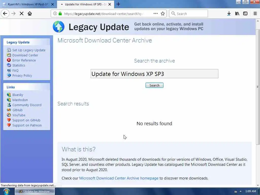Open the Downloads arrow icon

point(229,14)
